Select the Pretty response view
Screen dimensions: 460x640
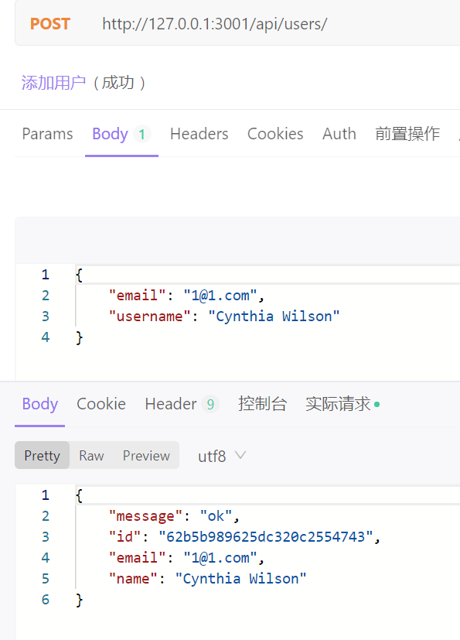pos(42,455)
